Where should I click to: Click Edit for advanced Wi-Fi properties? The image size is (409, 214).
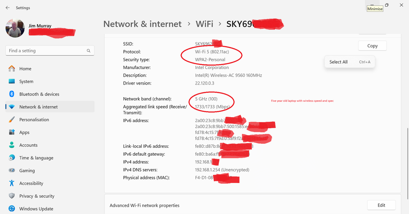click(x=381, y=205)
